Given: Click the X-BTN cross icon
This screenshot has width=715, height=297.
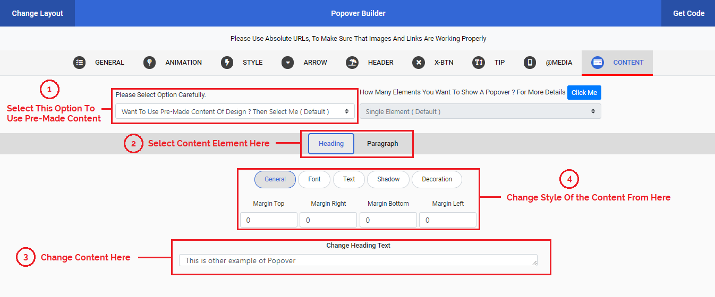Looking at the screenshot, I should [419, 63].
